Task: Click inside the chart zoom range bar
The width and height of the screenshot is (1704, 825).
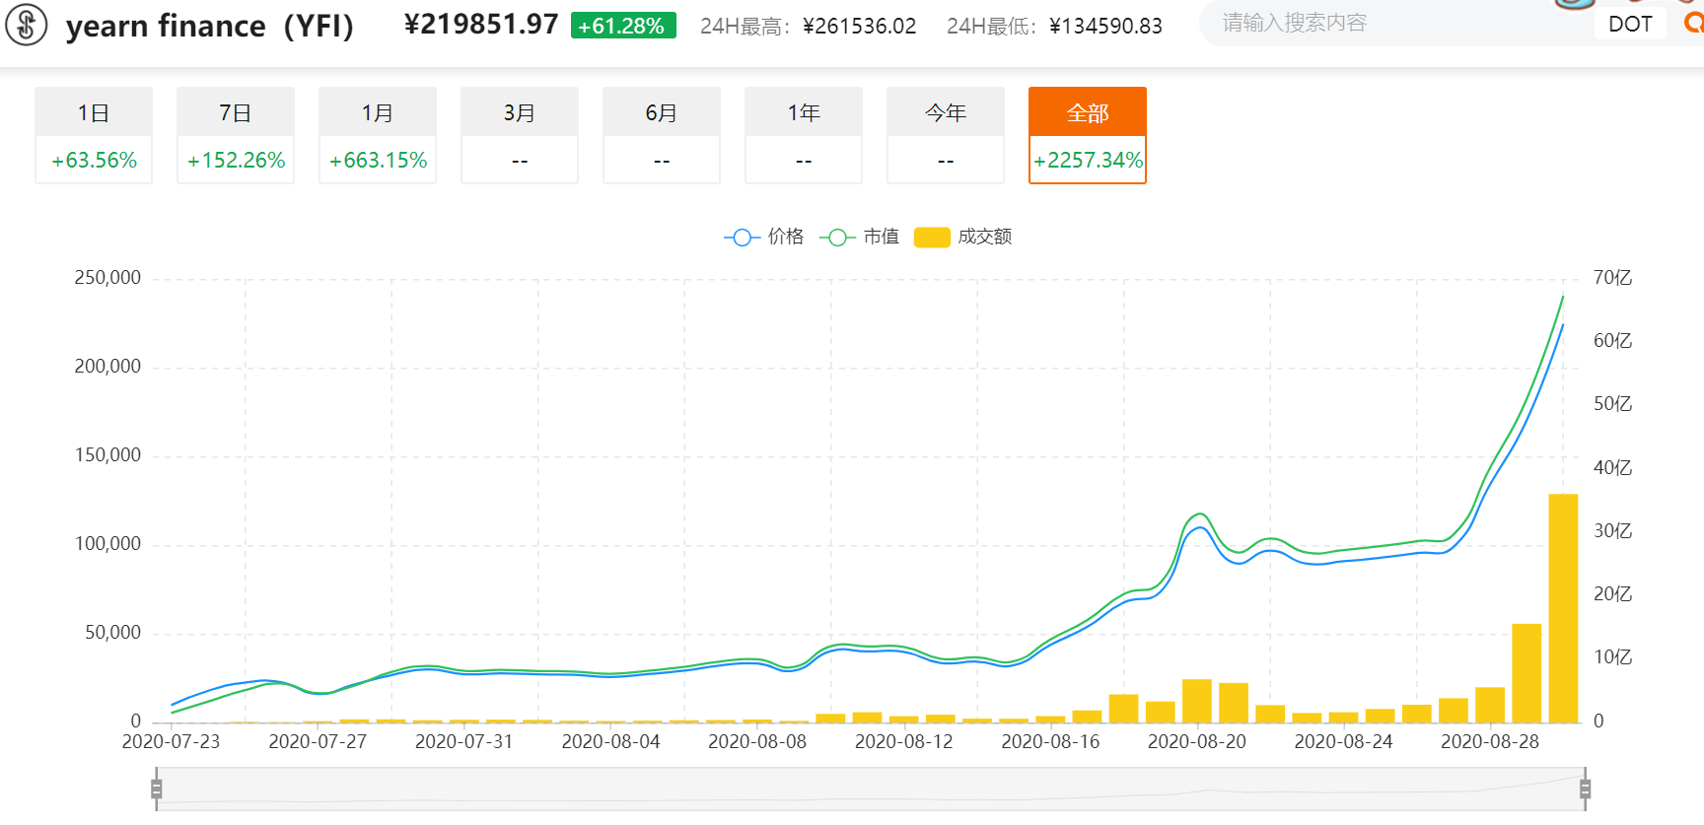Action: 871,789
